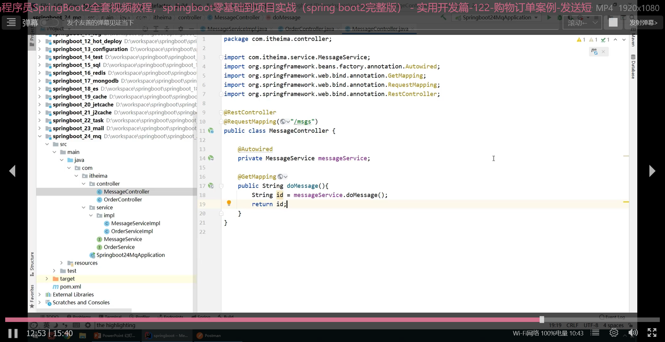Click the gutter autowired icon beside line 14

[x=211, y=158]
